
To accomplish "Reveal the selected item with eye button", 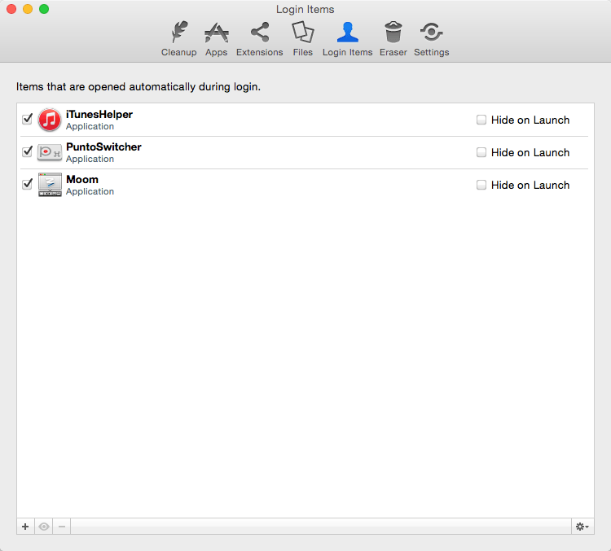I will pos(44,527).
